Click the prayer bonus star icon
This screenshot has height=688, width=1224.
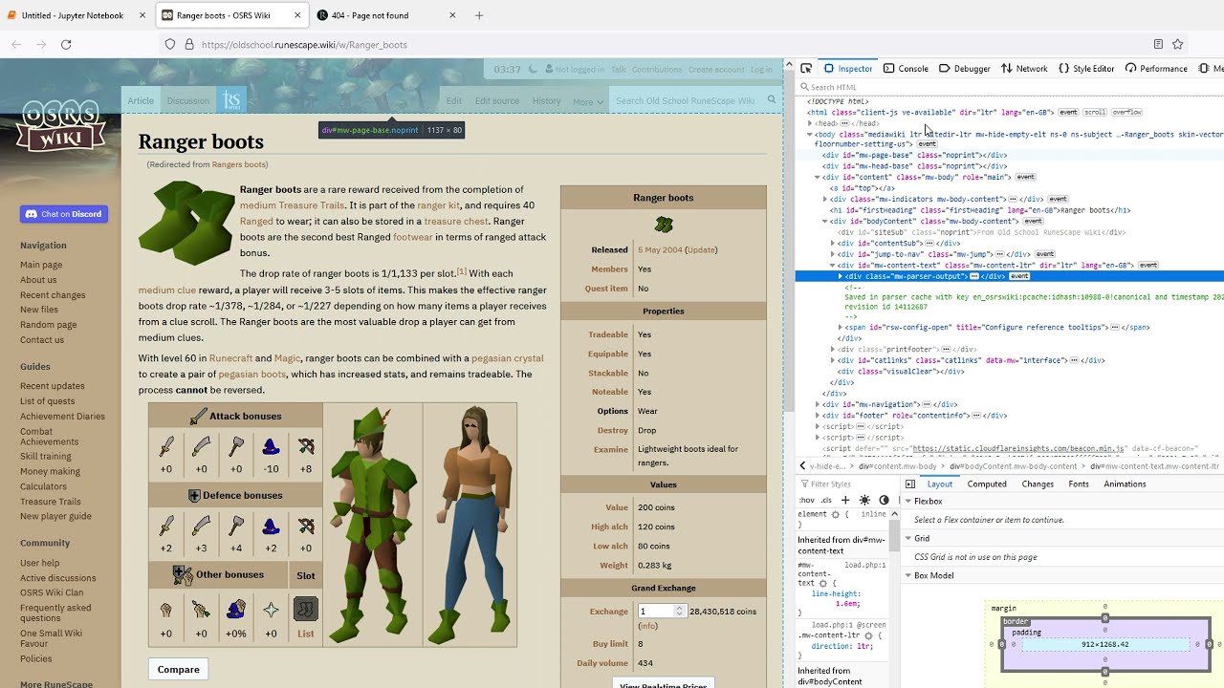coord(271,609)
